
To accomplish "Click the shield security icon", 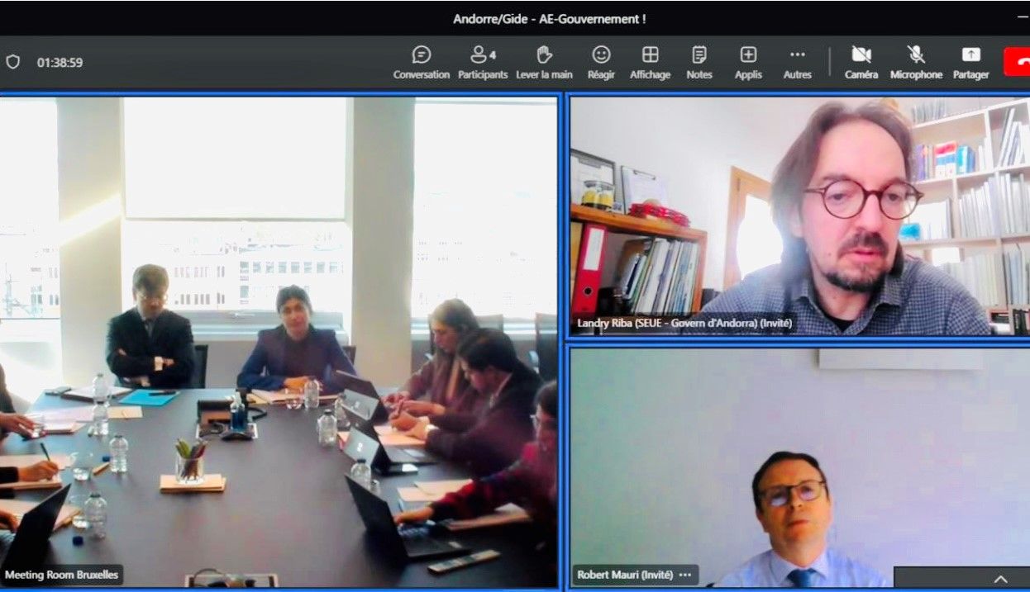I will (13, 62).
